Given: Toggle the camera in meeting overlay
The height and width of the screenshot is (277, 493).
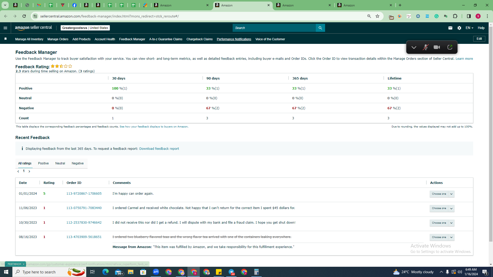Looking at the screenshot, I should (437, 47).
